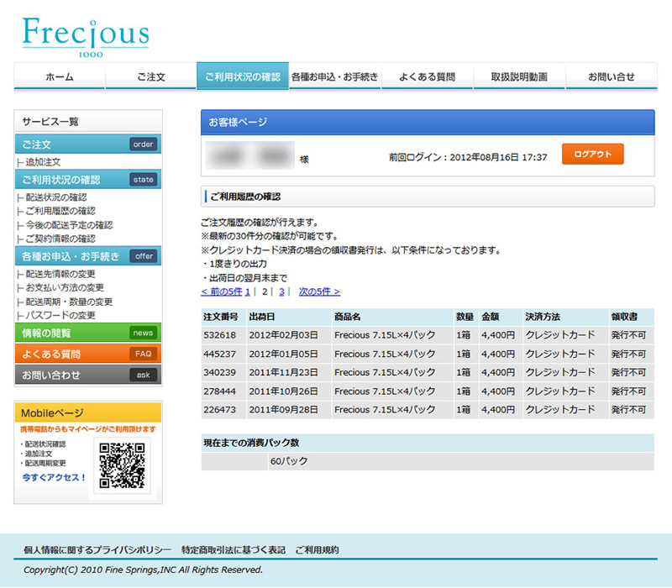Click the ask badge in the sidebar
Viewport: 672px width, 588px height.
pos(143,375)
